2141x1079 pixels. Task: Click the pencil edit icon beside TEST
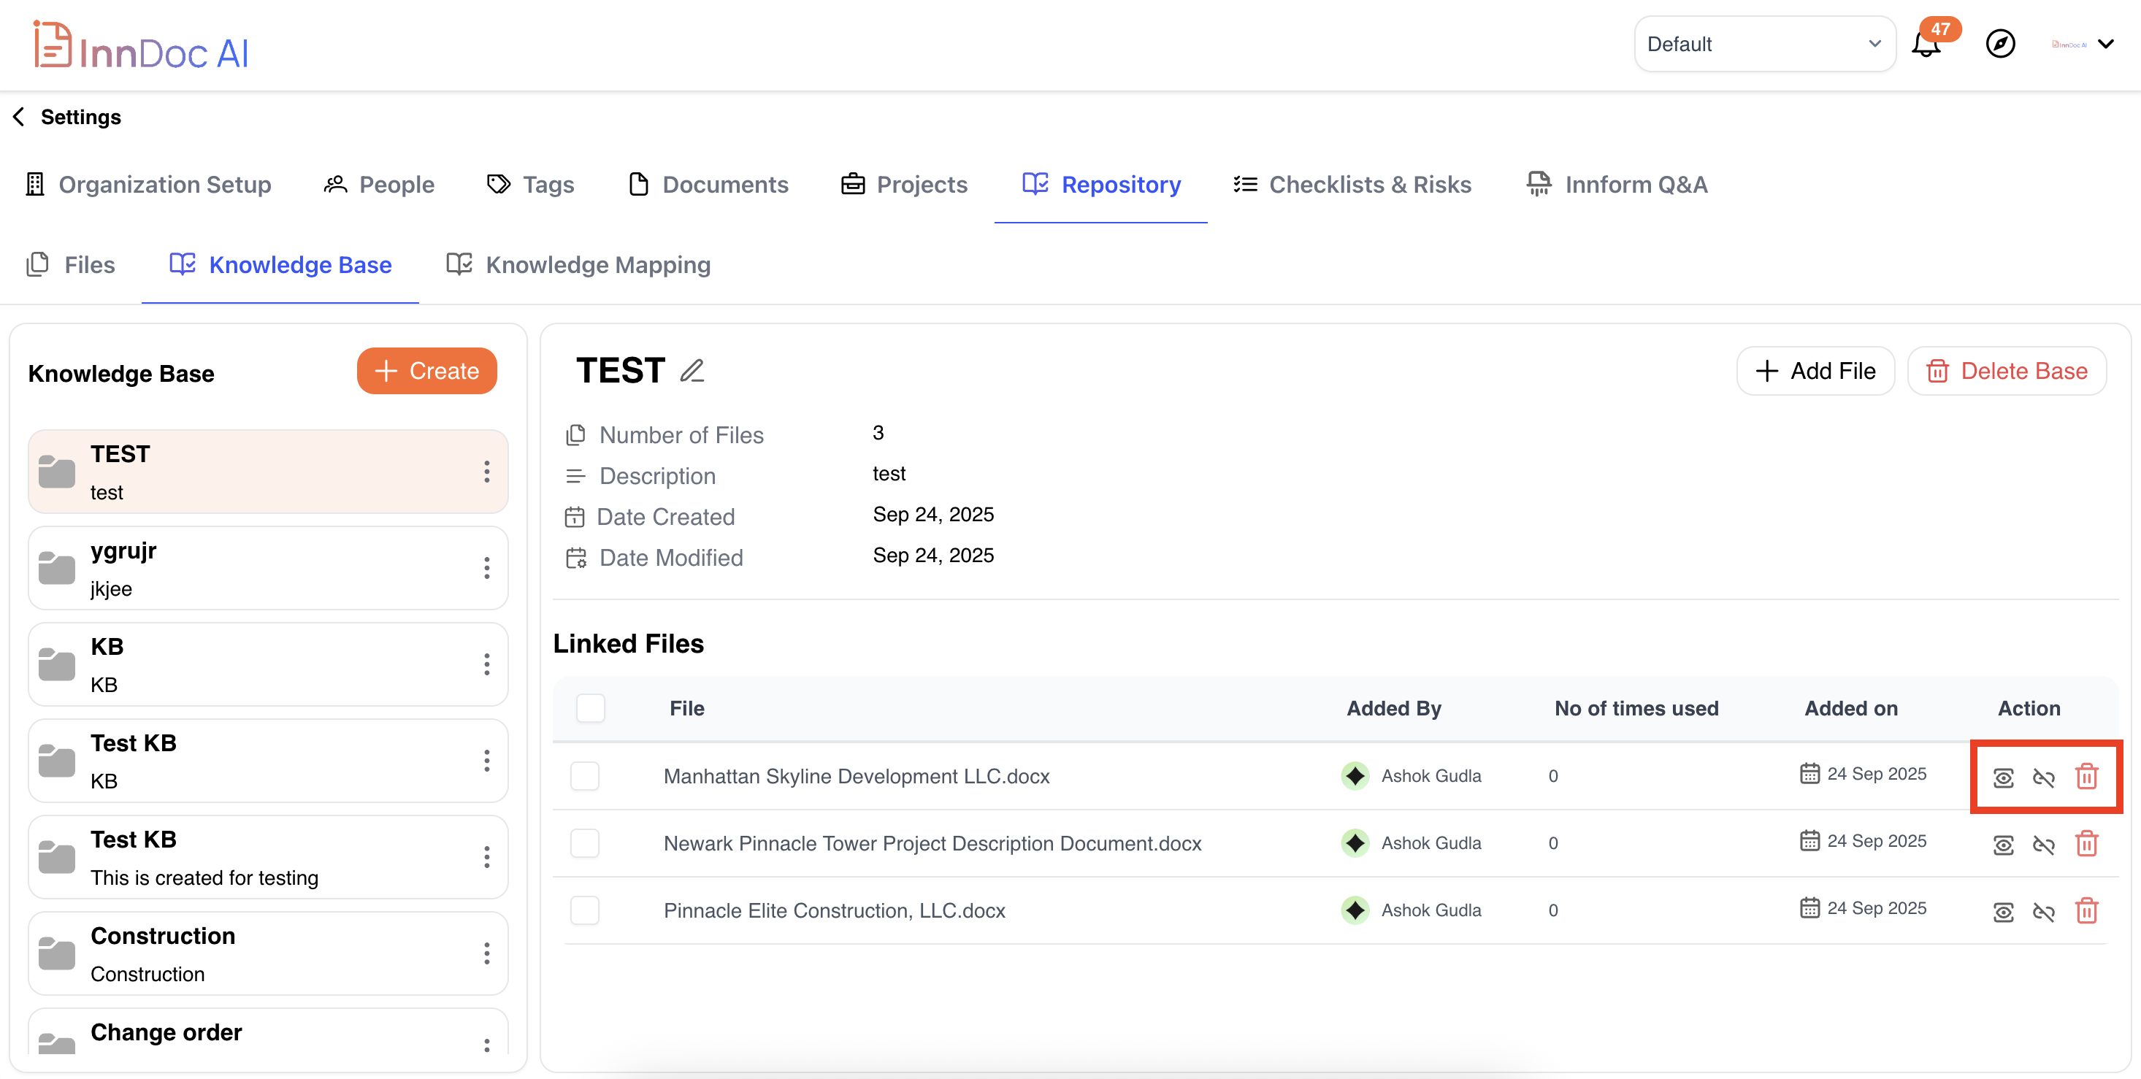pos(692,370)
